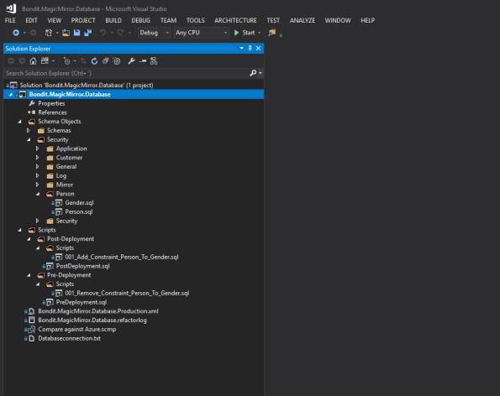Click the search magnifier icon in Solution Explorer
The height and width of the screenshot is (396, 500).
(253, 73)
